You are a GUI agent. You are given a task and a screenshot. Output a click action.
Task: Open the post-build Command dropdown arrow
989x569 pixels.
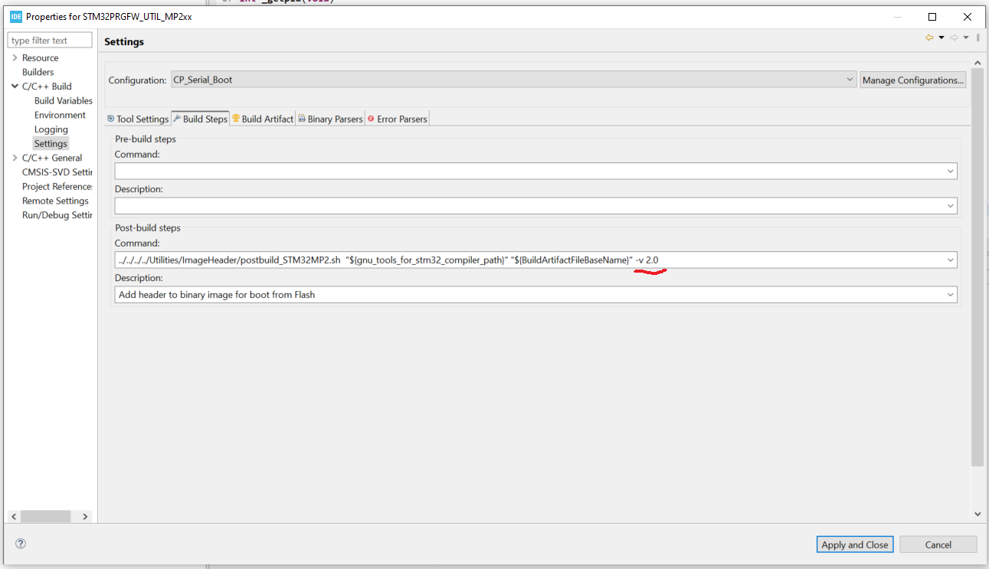coord(951,260)
